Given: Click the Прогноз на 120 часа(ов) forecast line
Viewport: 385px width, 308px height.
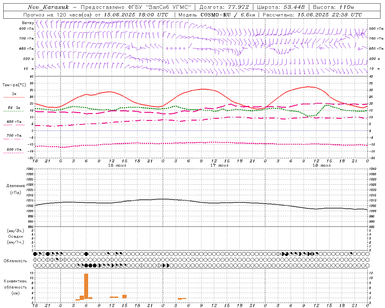Looking at the screenshot, I should pyautogui.click(x=58, y=15).
